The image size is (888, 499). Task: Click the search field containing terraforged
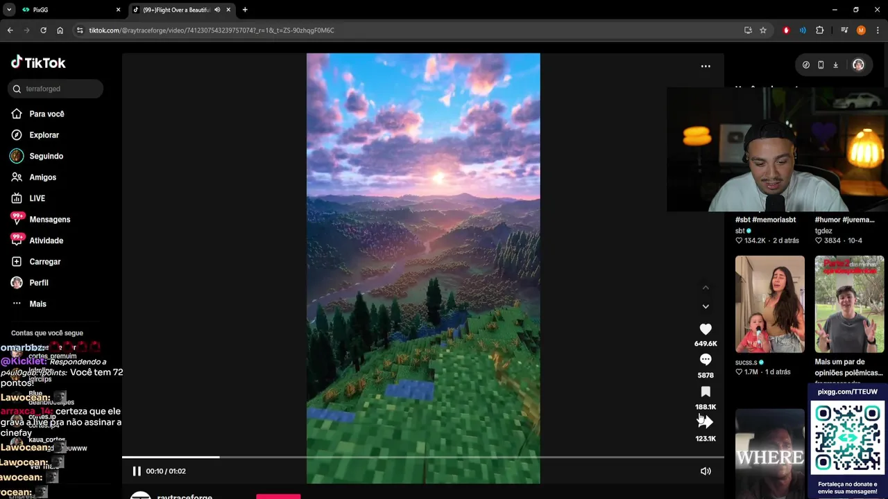pos(56,89)
